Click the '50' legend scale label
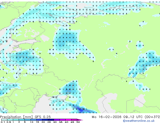Viewport: 160px width, 123px height. pyautogui.click(x=78, y=122)
